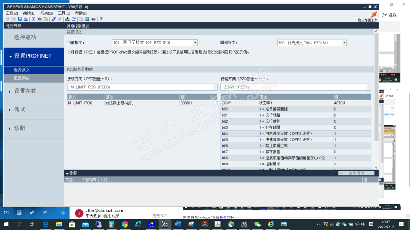Collapse the 告警 alarm panel
Screen dimensions: 410x230
coord(67,173)
